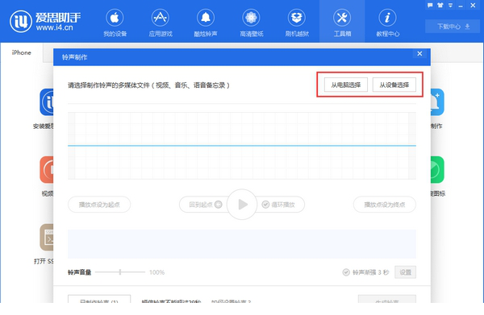The height and width of the screenshot is (315, 484).
Task: Open 酷炫铃声 ringtones section
Action: [x=206, y=23]
